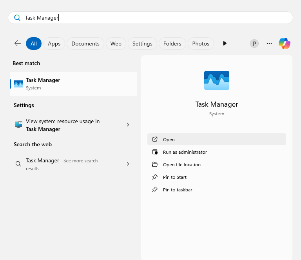Expand the web search result chevron
The height and width of the screenshot is (260, 301).
pos(128,164)
